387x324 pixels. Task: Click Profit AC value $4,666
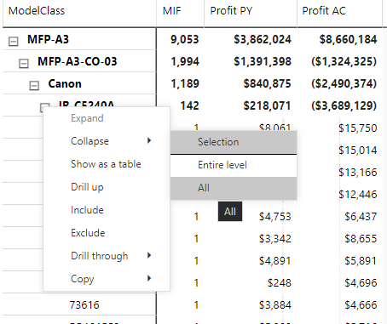[361, 305]
